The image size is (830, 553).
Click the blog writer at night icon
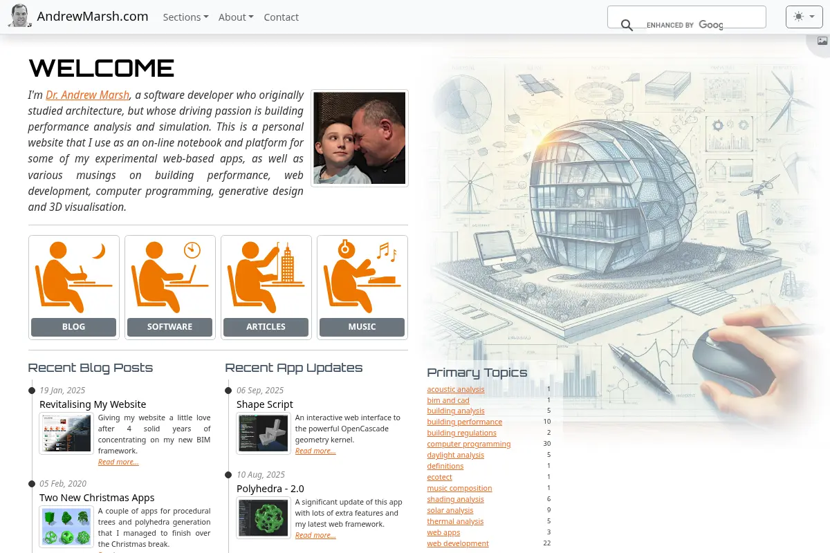(74, 276)
